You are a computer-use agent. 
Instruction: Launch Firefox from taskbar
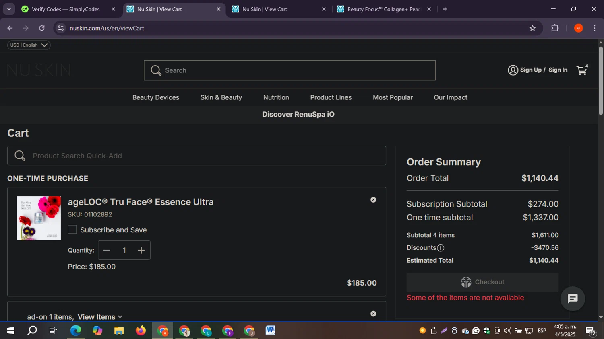pos(141,331)
